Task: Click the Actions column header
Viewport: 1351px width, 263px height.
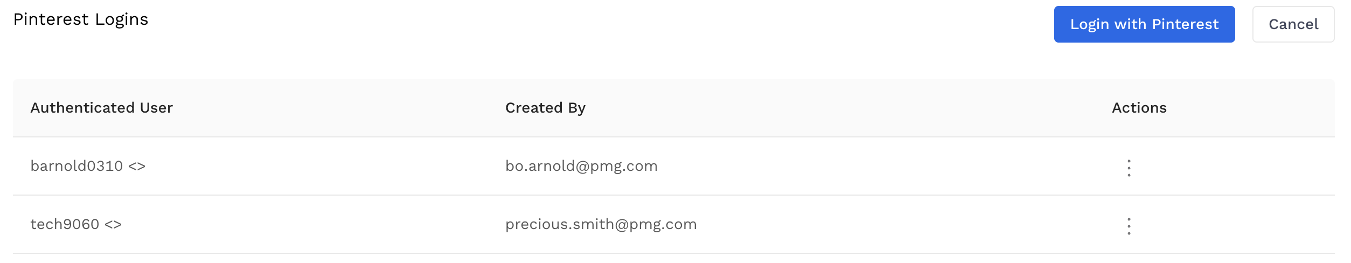Action: click(x=1139, y=108)
